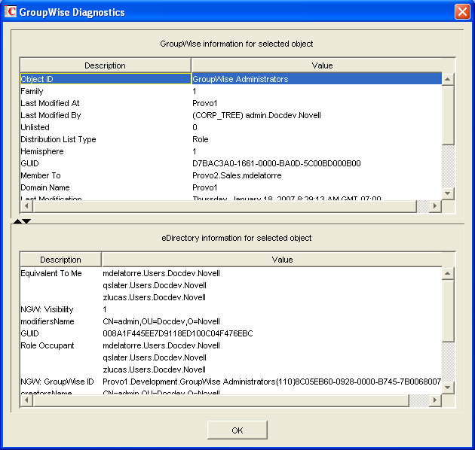Click the OK button
475x450 pixels.
237,430
